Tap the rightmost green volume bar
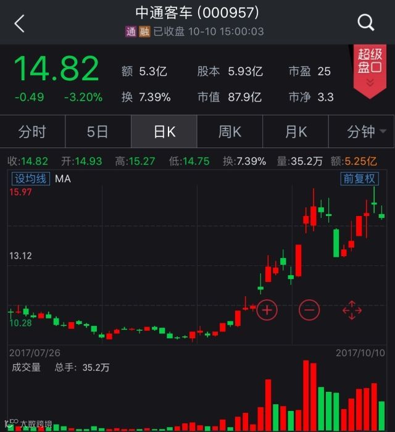 (x=381, y=417)
